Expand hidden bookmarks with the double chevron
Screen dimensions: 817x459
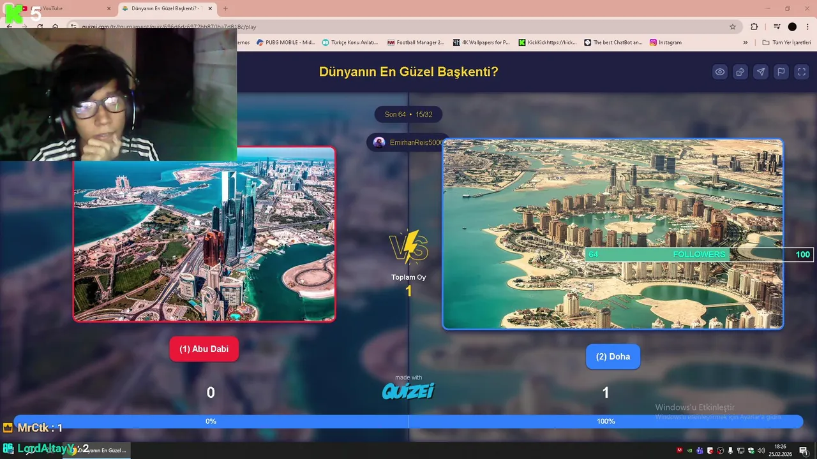click(745, 42)
